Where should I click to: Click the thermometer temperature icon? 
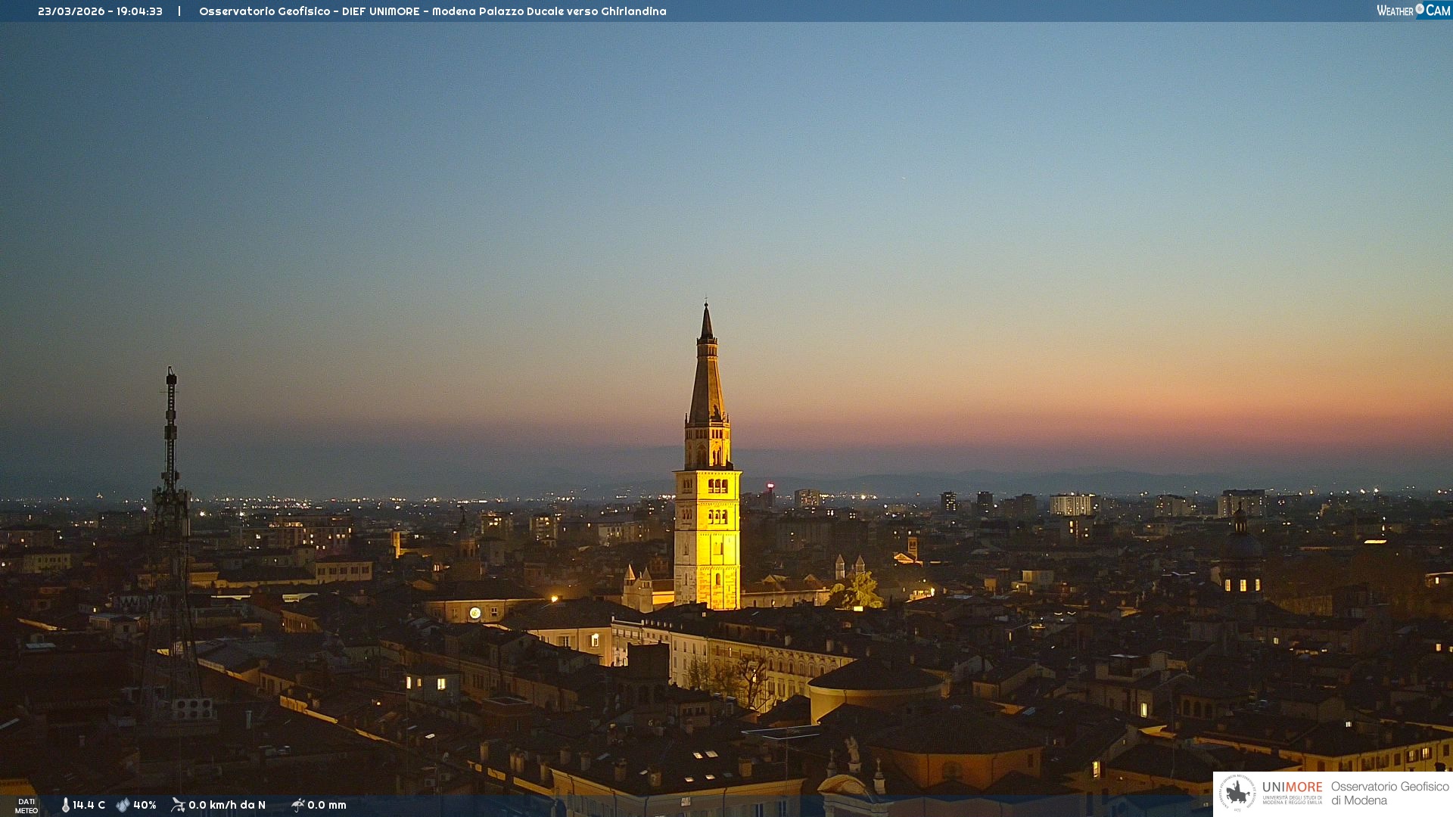click(x=66, y=805)
